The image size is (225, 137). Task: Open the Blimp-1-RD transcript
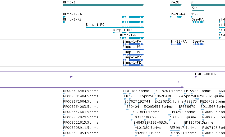pos(128,33)
